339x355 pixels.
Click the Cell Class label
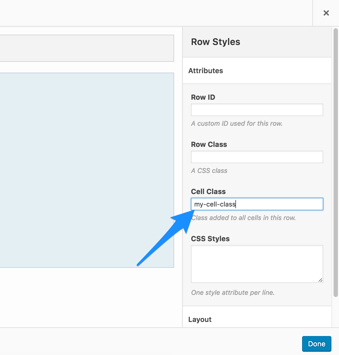point(208,192)
